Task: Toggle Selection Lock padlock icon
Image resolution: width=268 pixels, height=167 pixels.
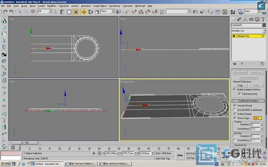Action: (94, 153)
